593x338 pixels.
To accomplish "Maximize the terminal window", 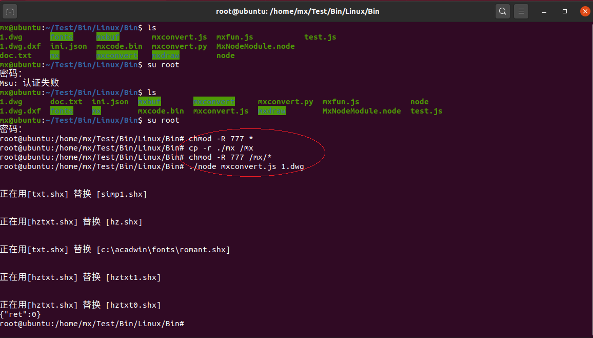I will click(565, 11).
